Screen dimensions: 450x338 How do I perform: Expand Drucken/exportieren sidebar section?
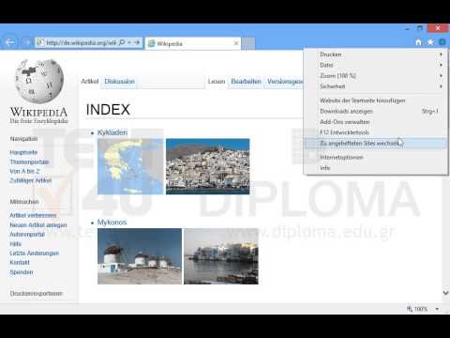[x=37, y=294]
